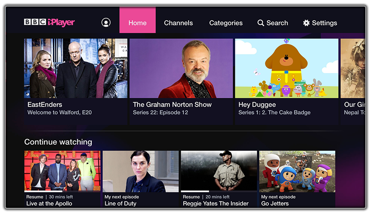Open the EastEnders featured thumbnail
This screenshot has height=214, width=371.
point(76,69)
